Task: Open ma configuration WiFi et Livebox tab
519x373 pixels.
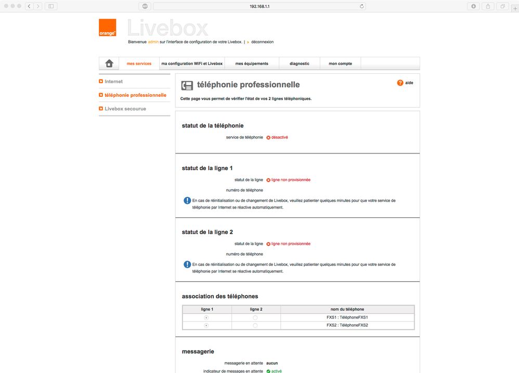Action: [x=192, y=63]
